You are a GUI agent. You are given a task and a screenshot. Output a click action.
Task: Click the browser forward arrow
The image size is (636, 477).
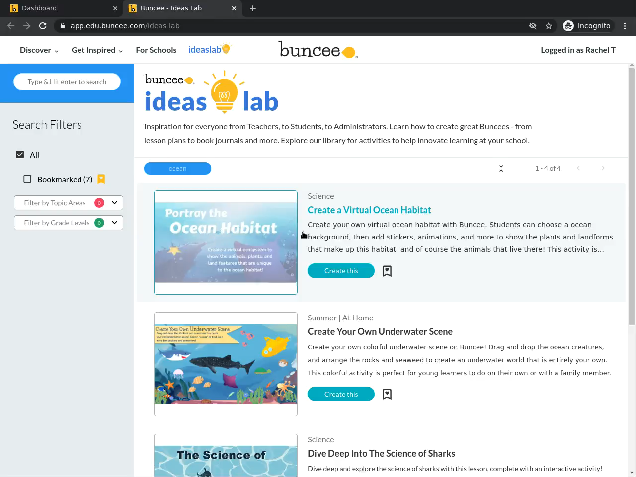pyautogui.click(x=27, y=26)
